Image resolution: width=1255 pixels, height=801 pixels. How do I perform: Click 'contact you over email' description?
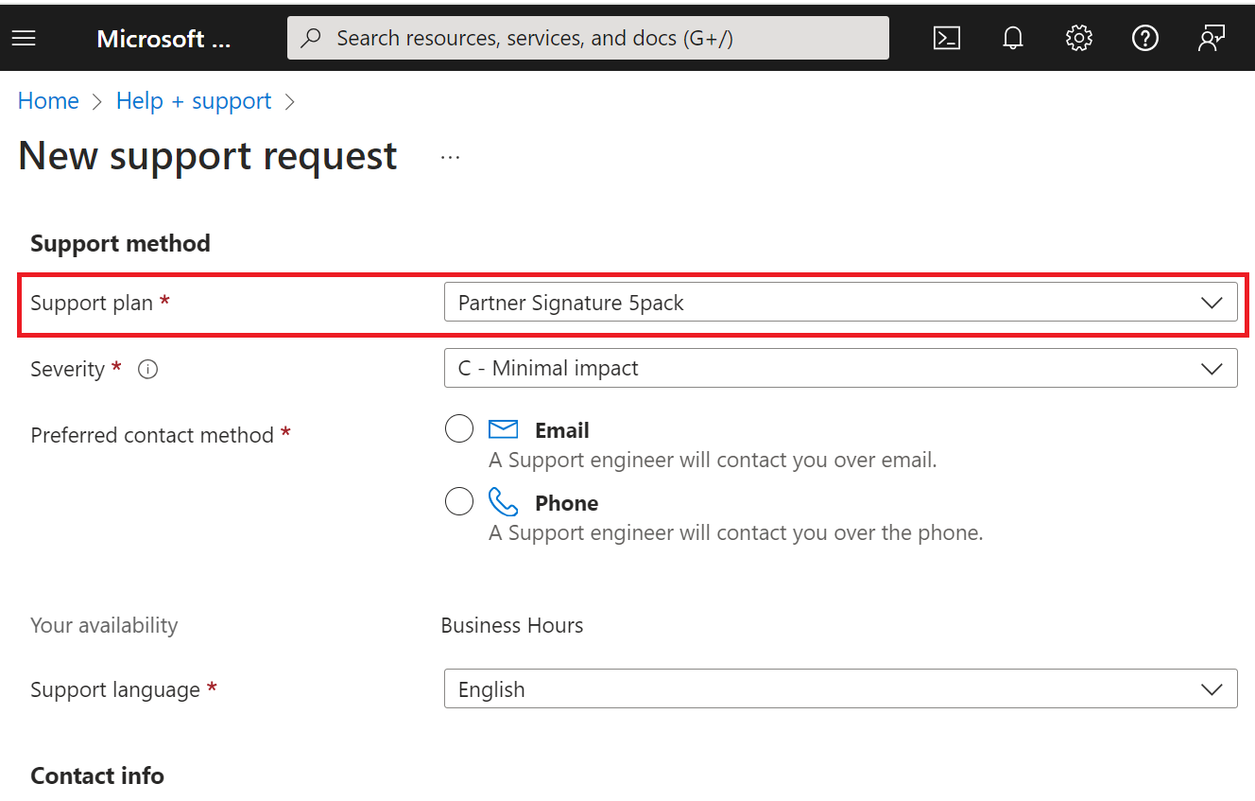coord(713,461)
